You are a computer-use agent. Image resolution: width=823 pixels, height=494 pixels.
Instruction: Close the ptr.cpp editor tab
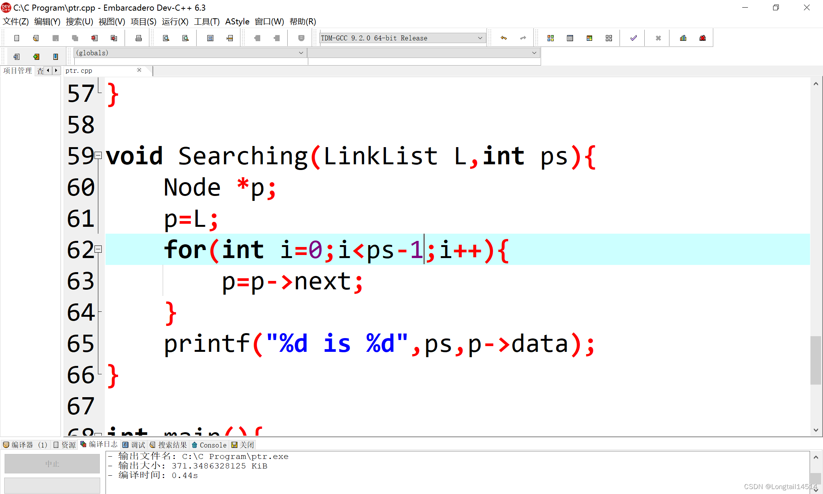click(x=139, y=70)
